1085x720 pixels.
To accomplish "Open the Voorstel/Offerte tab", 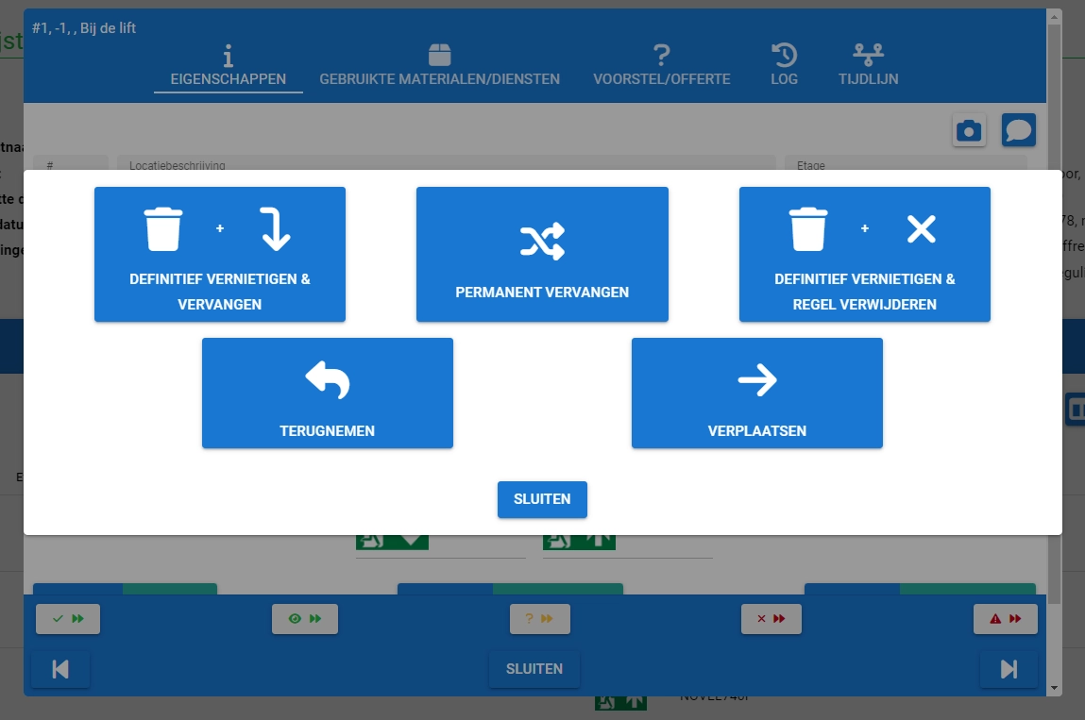I will [x=661, y=67].
